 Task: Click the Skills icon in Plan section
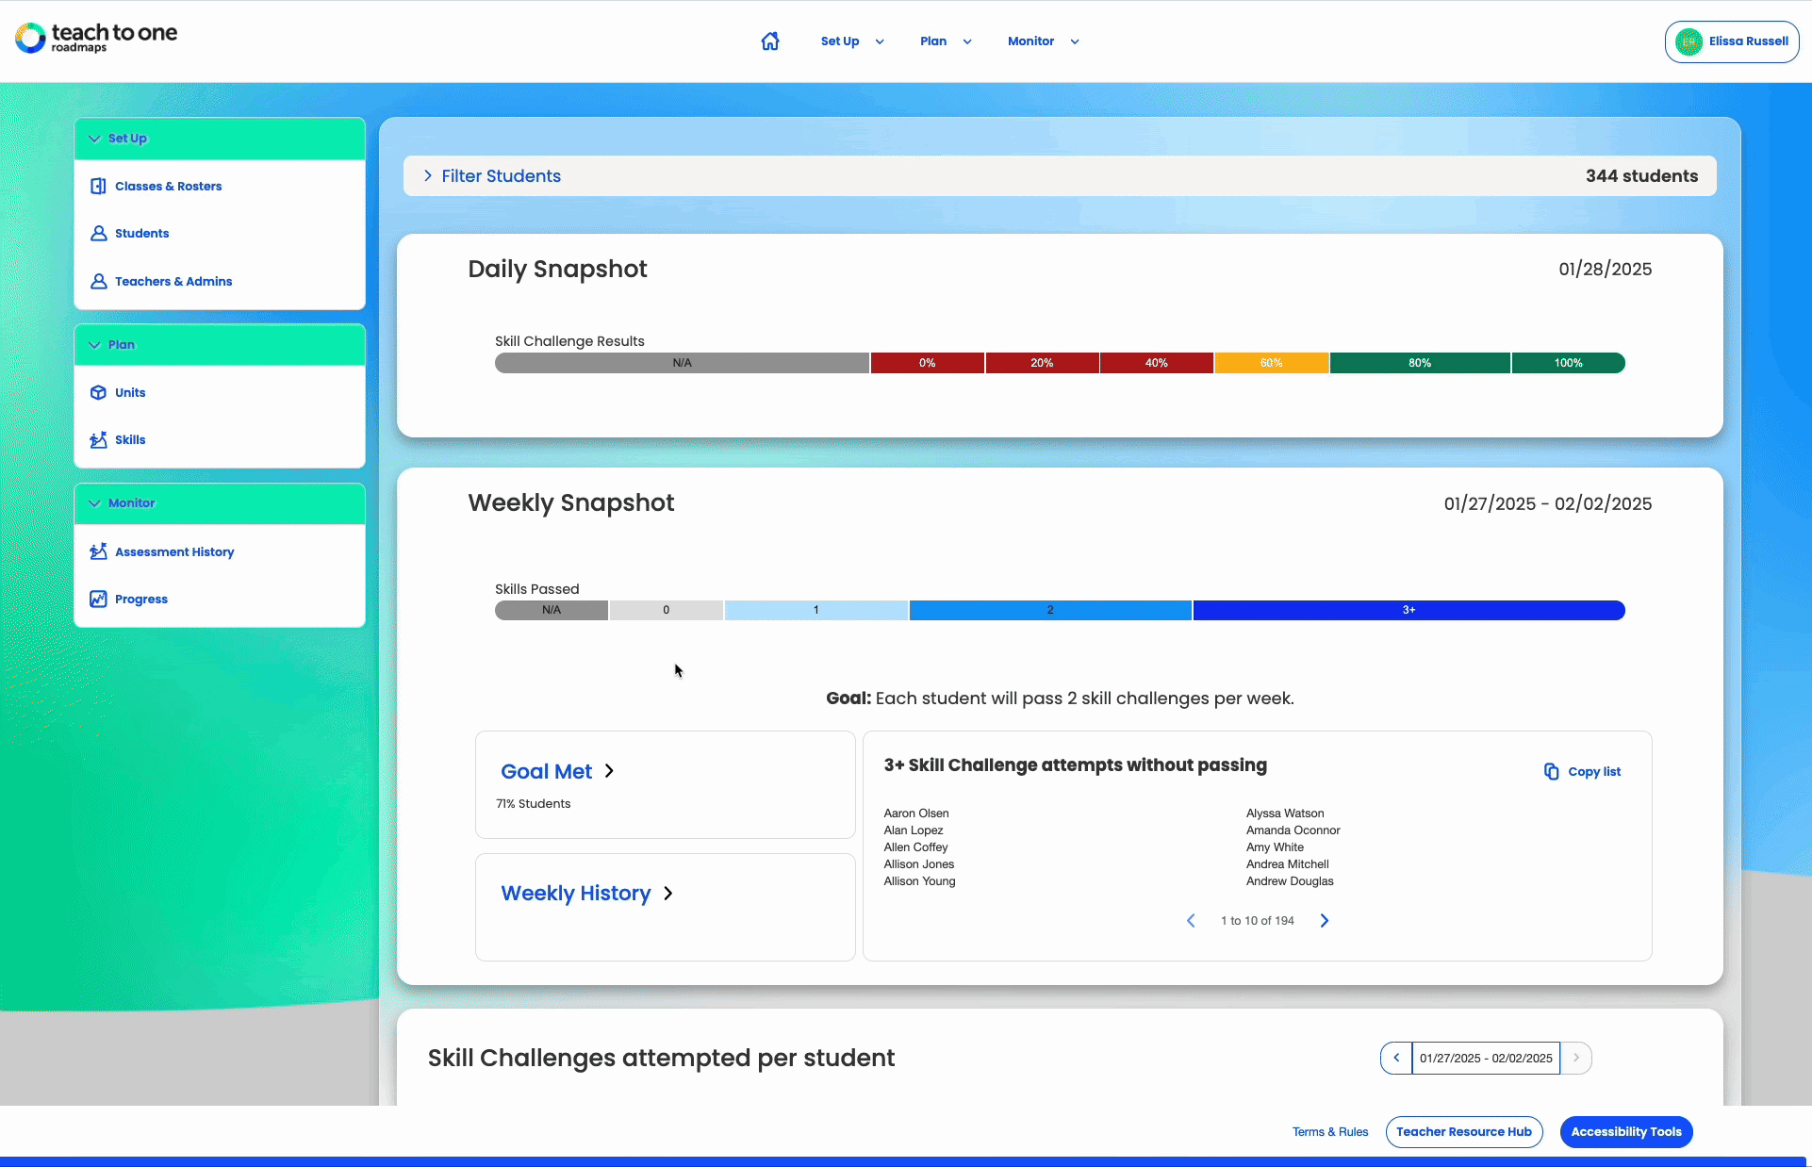click(98, 439)
